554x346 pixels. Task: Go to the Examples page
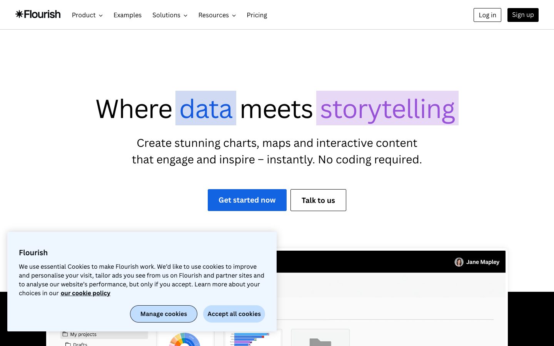tap(127, 15)
